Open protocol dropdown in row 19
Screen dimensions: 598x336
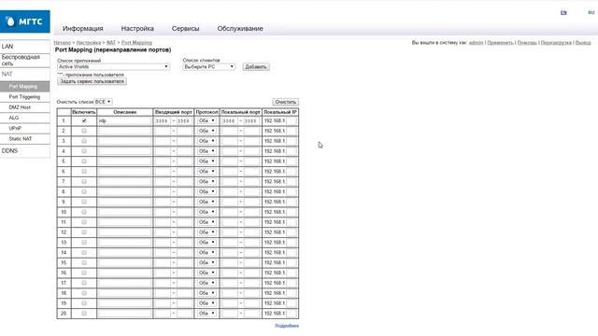[x=206, y=303]
